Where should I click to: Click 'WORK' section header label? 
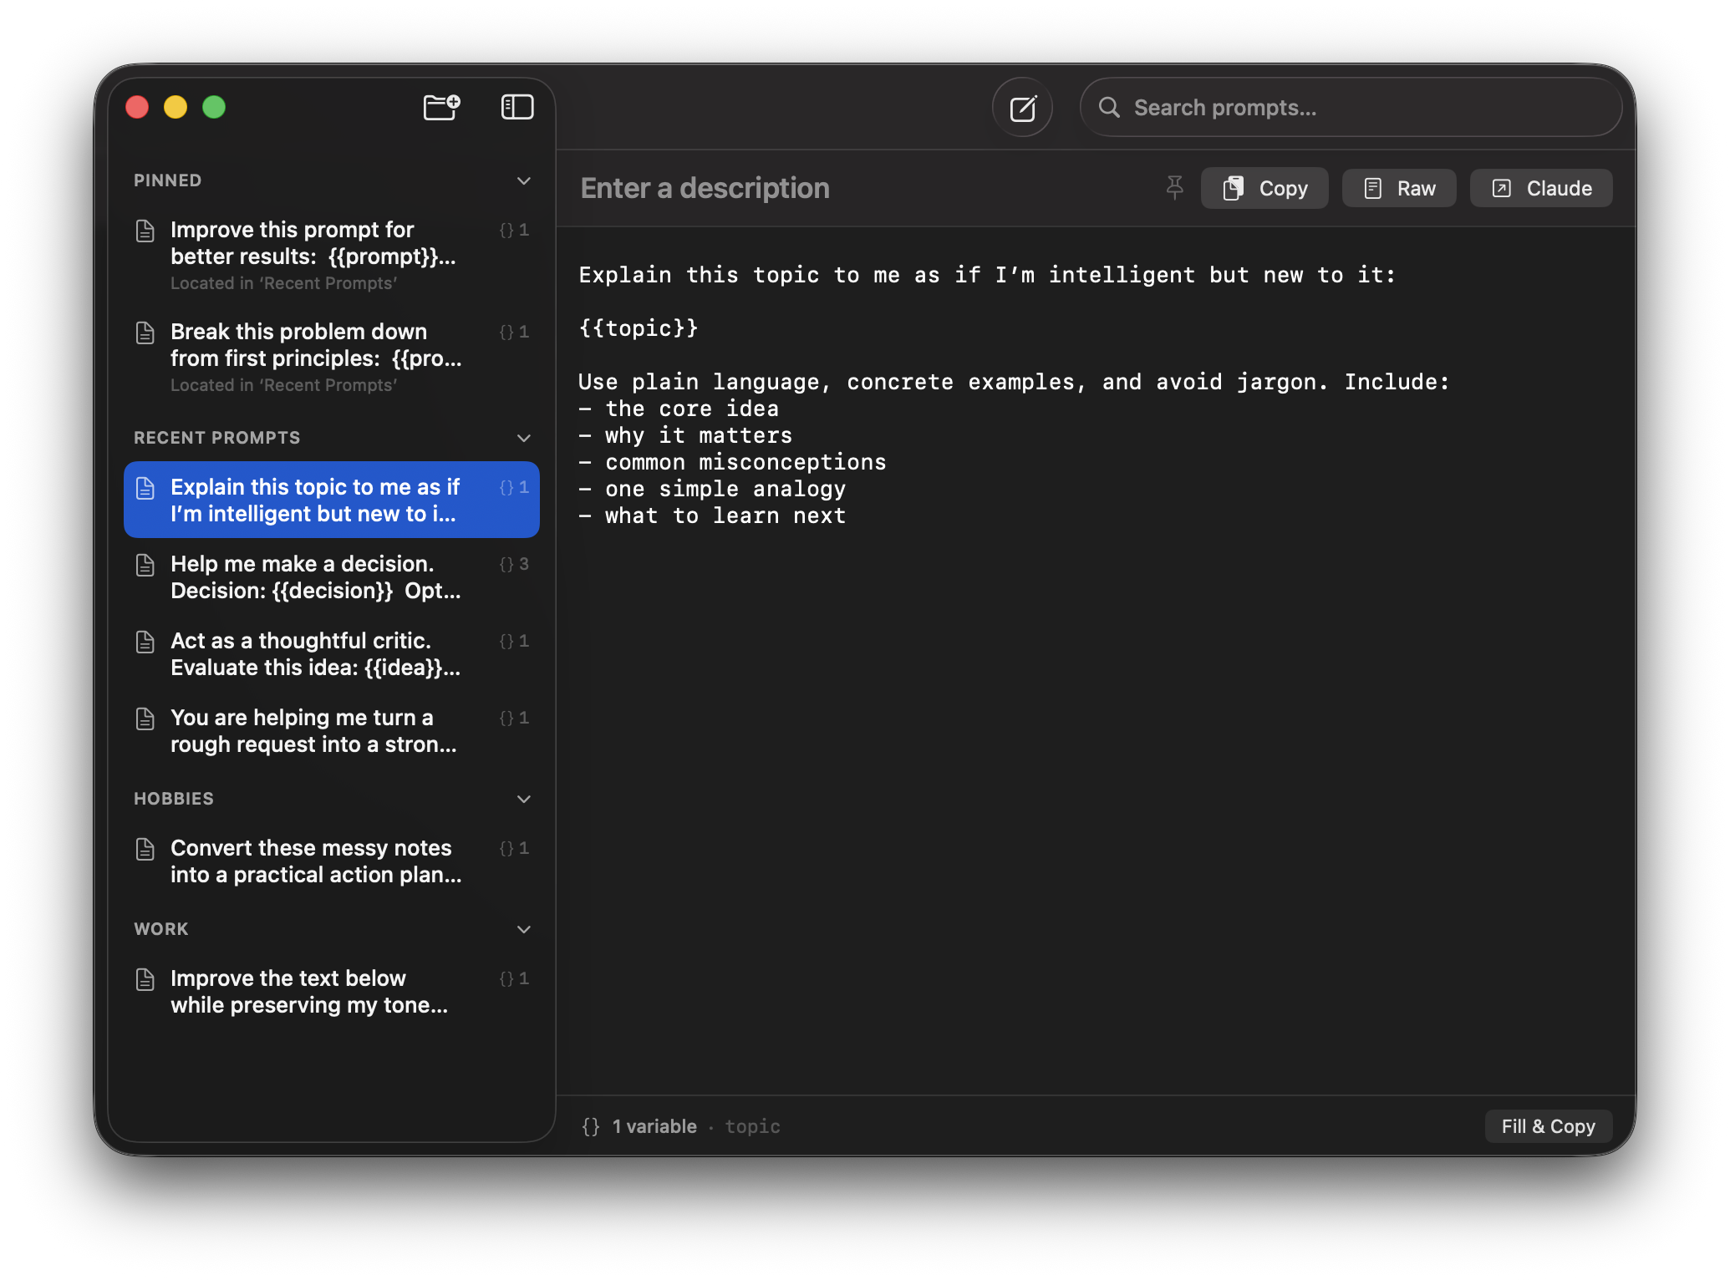[x=161, y=929]
